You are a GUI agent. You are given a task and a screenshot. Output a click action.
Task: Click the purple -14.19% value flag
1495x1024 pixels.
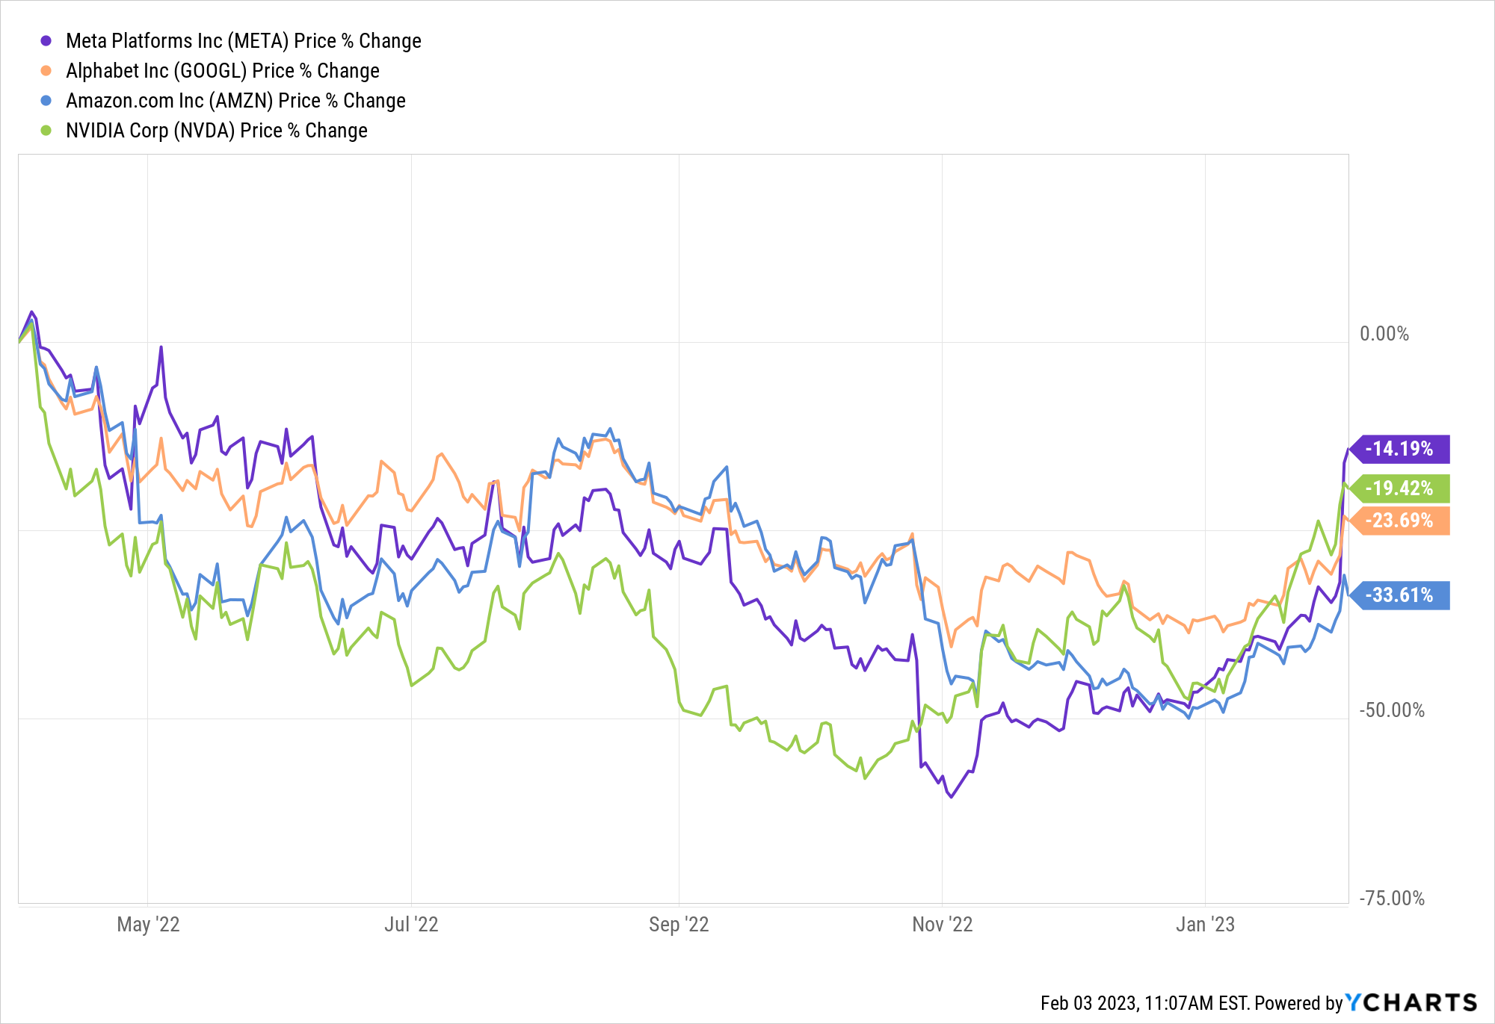click(1399, 449)
